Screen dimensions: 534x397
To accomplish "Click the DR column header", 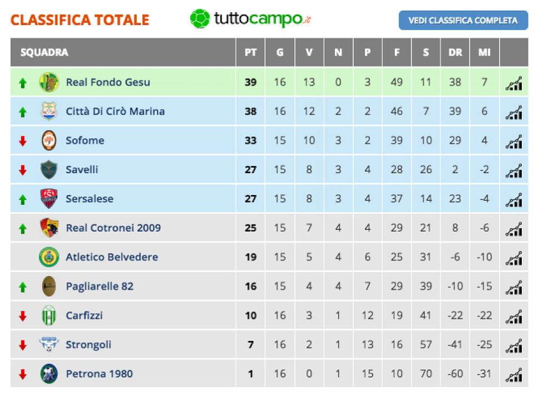I will 455,53.
